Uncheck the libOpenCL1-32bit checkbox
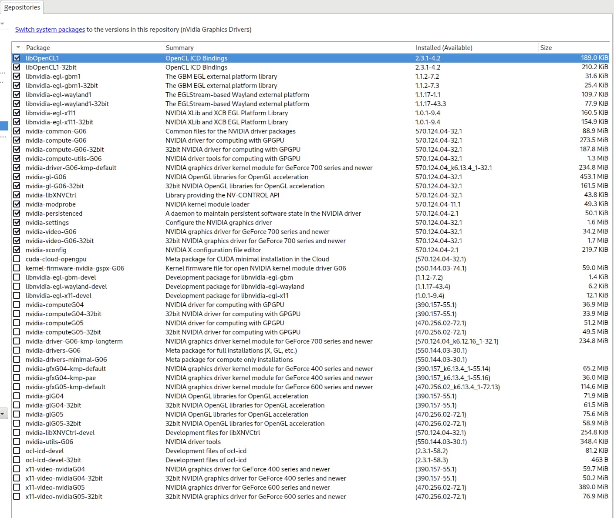The height and width of the screenshot is (518, 614). click(x=17, y=67)
